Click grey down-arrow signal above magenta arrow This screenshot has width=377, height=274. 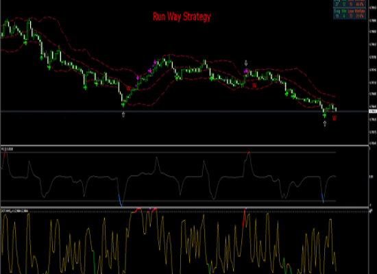pyautogui.click(x=245, y=63)
